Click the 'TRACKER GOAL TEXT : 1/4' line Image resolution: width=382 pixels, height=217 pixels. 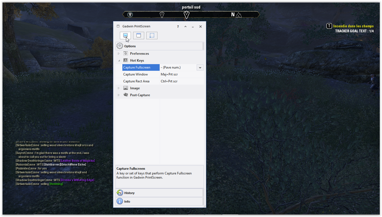(354, 31)
